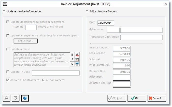172x107 pixels.
Task: Click the 'G/L Account' label
Action: coord(96,29)
